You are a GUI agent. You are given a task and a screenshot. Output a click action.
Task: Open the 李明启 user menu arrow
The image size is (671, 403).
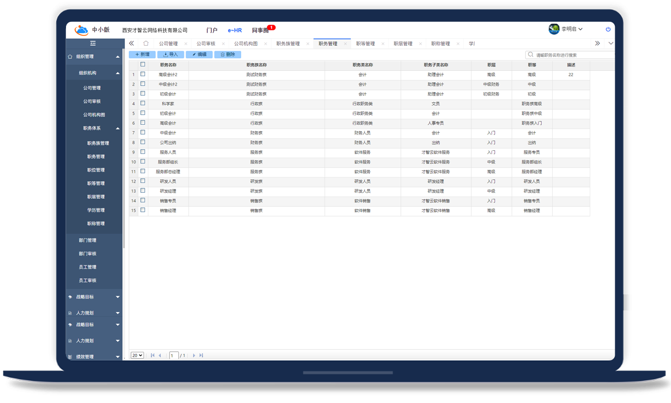(x=580, y=29)
